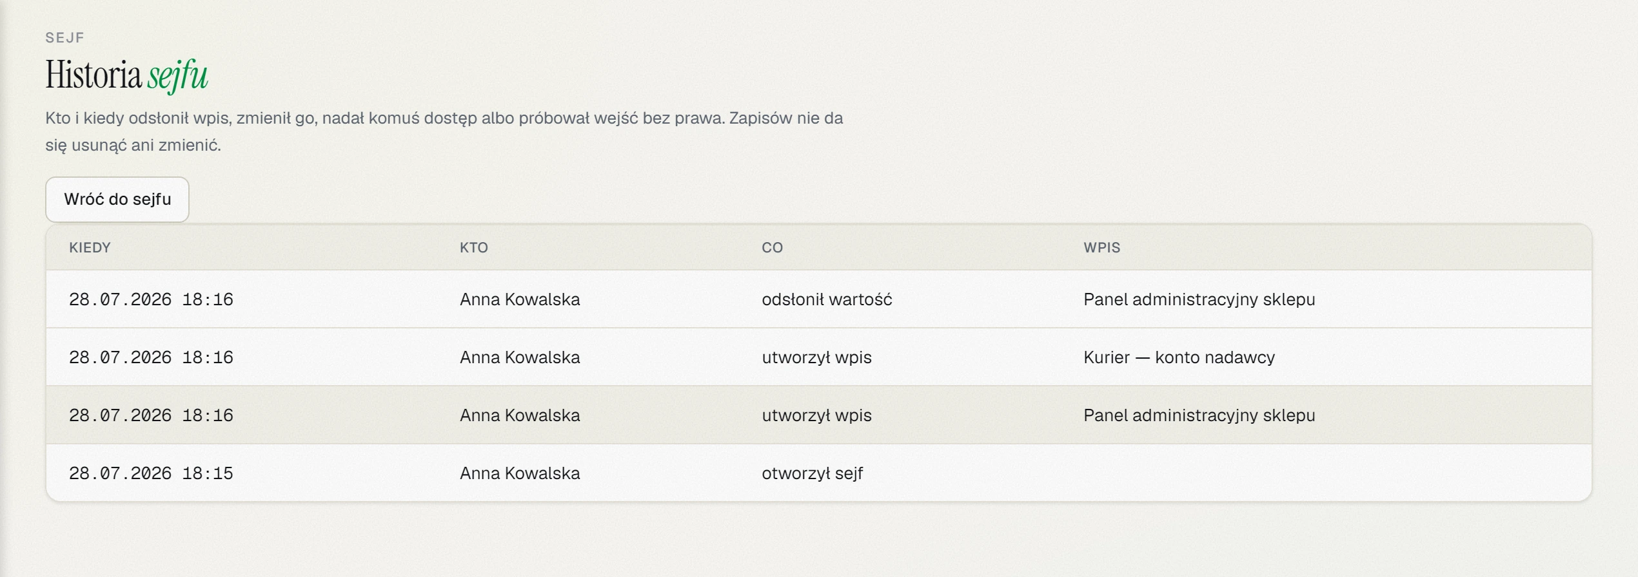Select the KIEDY column header
Viewport: 1638px width, 577px height.
90,248
